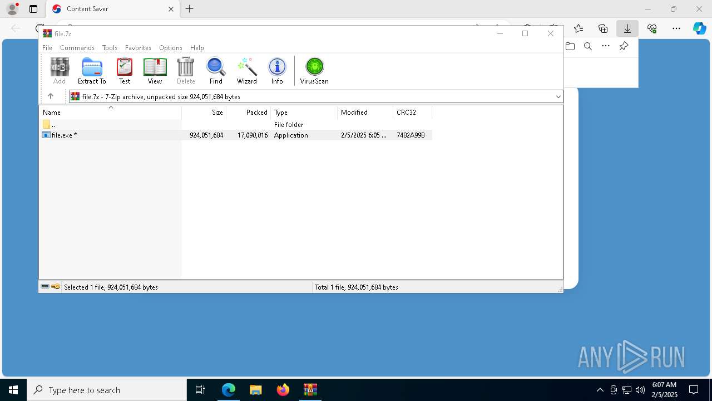Click the archive path address field
Viewport: 712px width, 401px height.
316,96
